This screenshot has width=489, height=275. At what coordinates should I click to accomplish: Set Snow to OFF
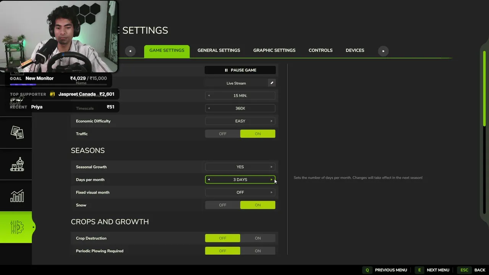[223, 205]
